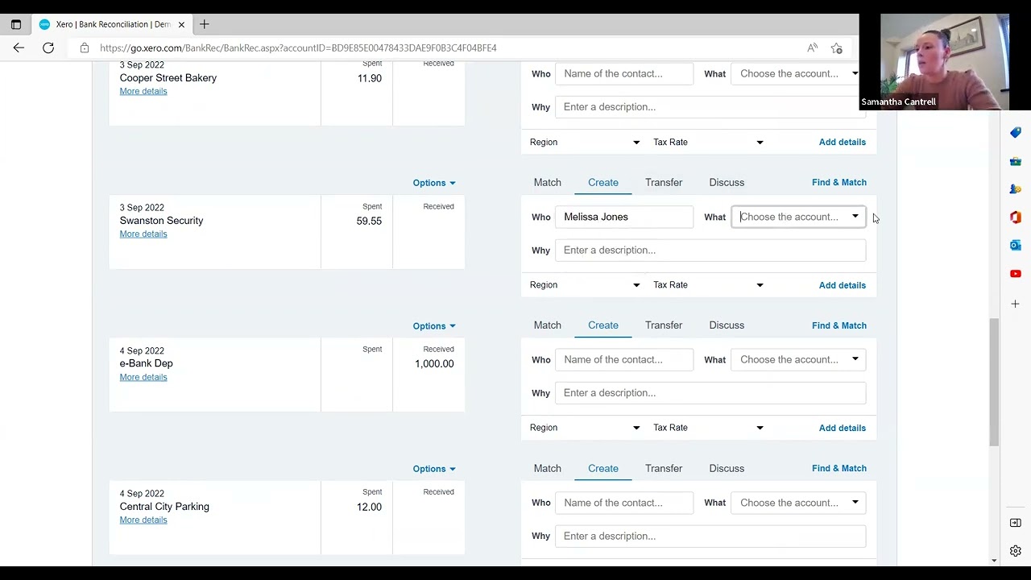1031x580 pixels.
Task: Open the Microsoft 365 sidebar icon
Action: tap(1016, 217)
